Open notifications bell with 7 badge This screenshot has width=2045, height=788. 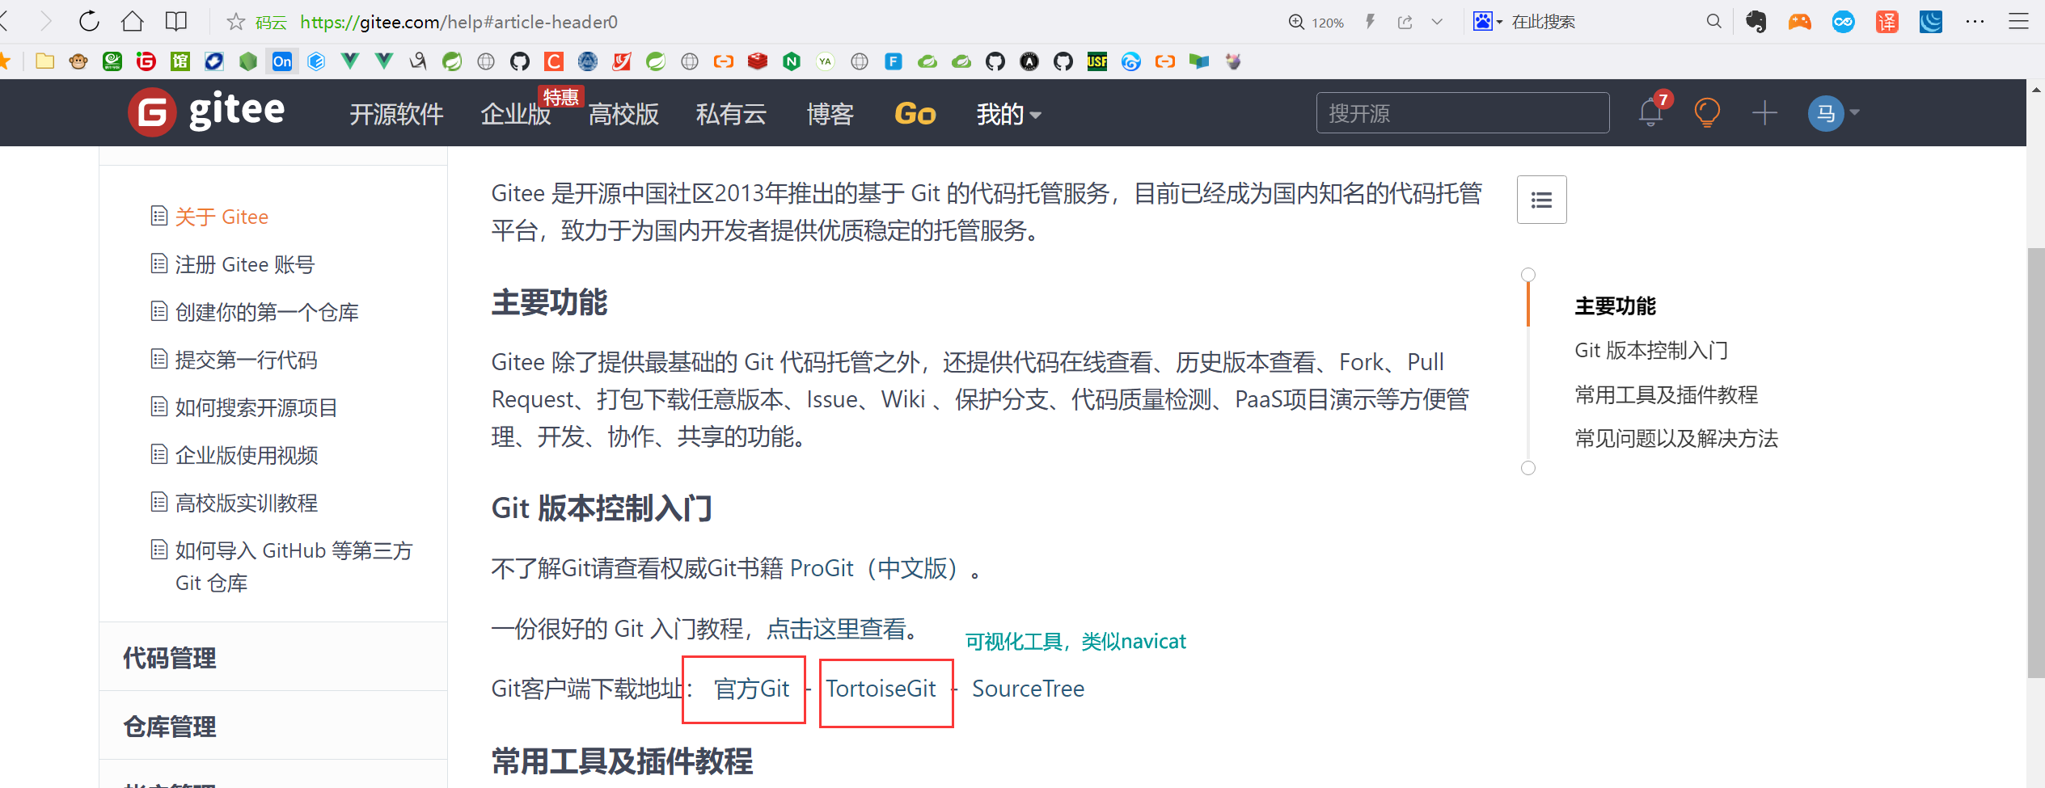tap(1652, 112)
